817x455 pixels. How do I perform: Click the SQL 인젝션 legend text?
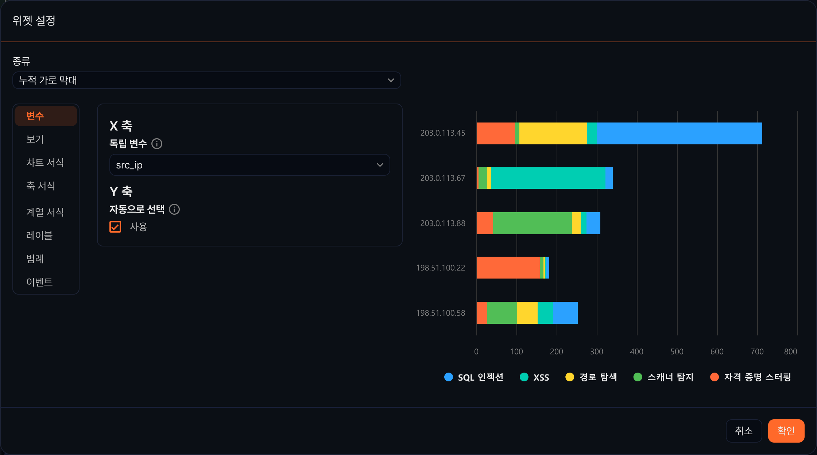[x=481, y=377]
